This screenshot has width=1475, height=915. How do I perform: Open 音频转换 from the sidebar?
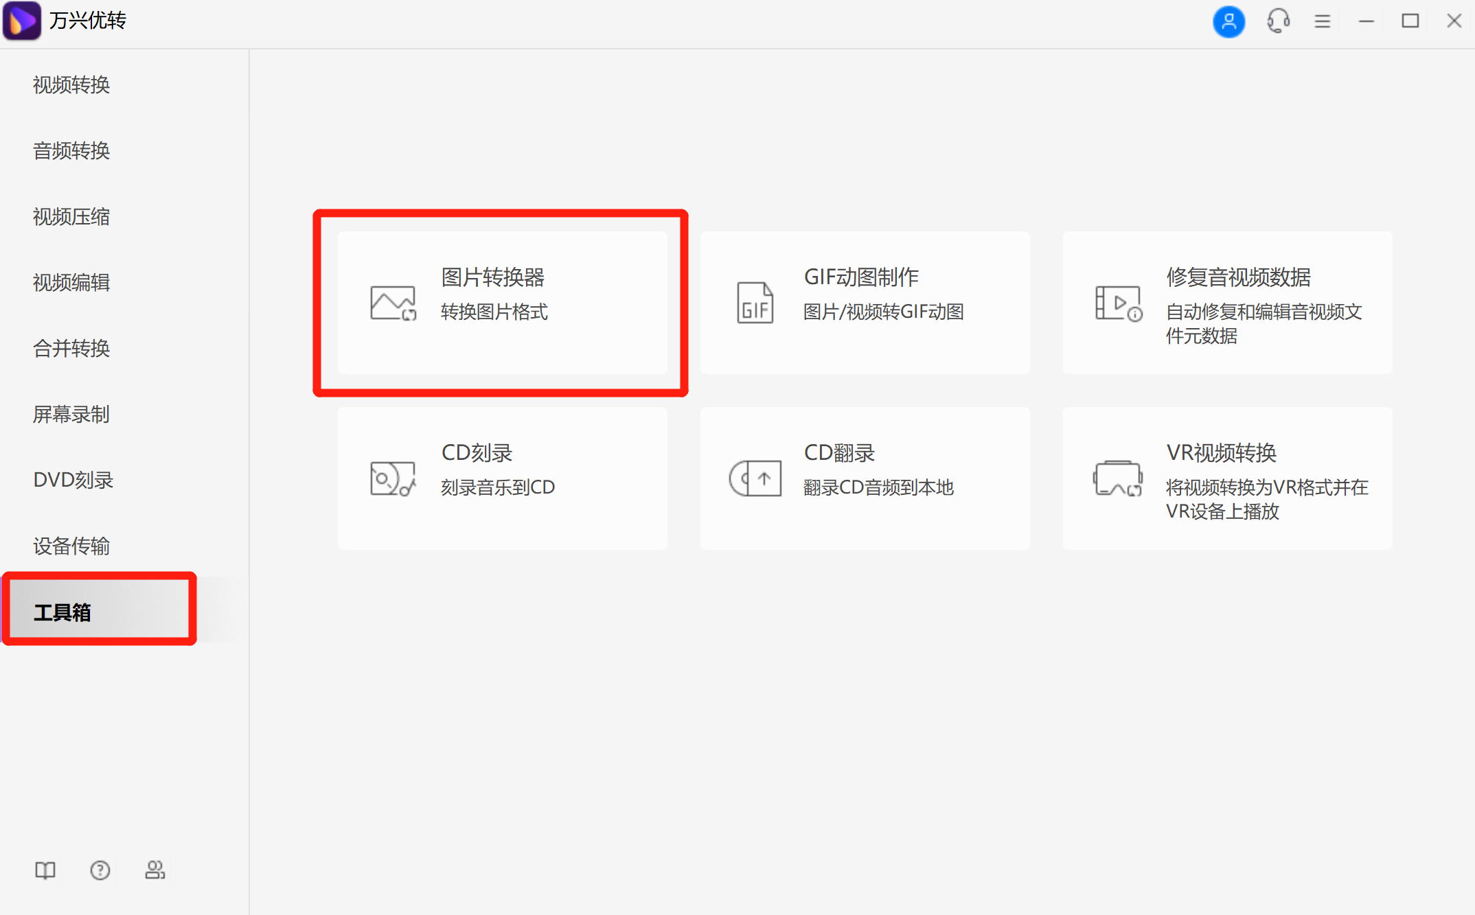click(70, 150)
